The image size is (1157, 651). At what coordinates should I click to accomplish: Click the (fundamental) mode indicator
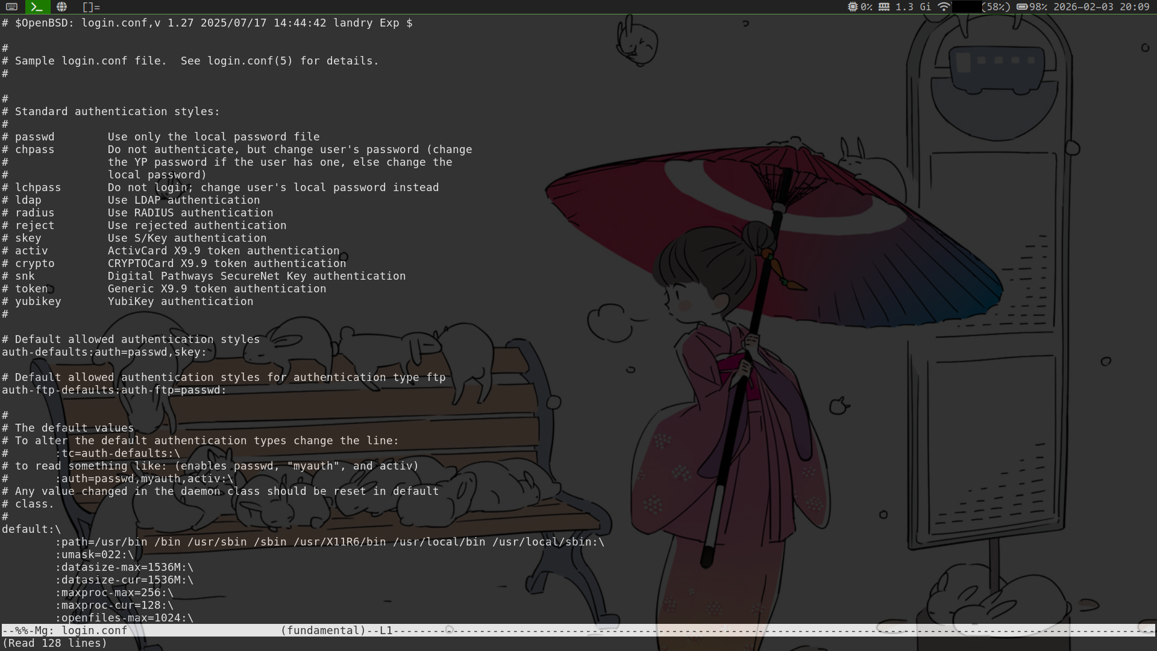323,631
